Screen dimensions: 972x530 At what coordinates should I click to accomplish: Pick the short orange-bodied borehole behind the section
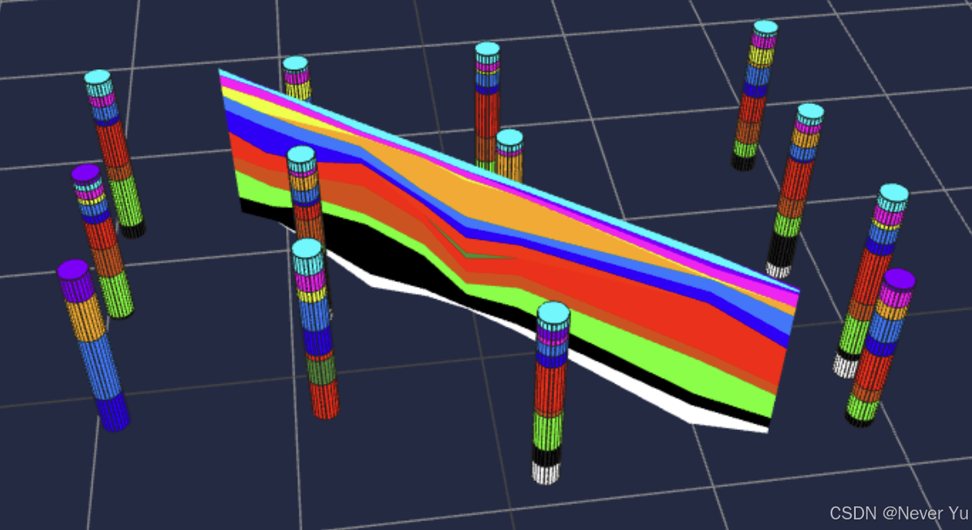[510, 155]
